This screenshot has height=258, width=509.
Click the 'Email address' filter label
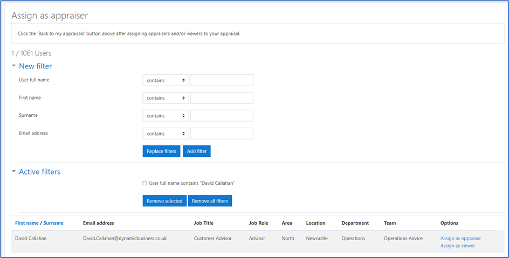[33, 133]
